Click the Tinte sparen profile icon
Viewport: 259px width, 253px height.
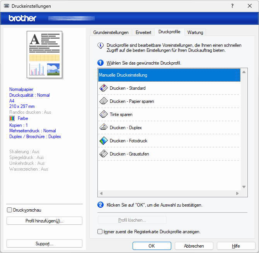point(104,114)
